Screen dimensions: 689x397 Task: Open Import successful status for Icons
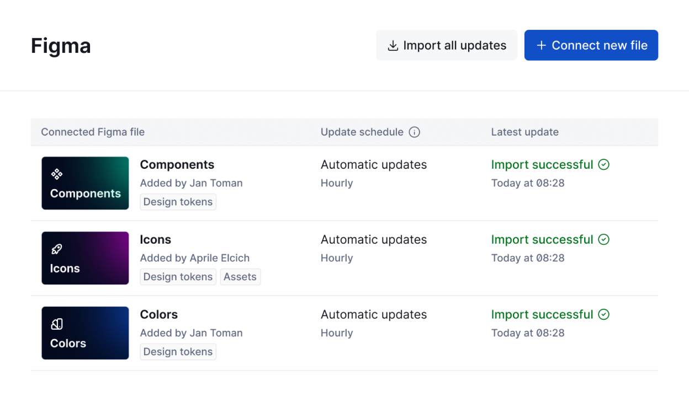tap(542, 239)
